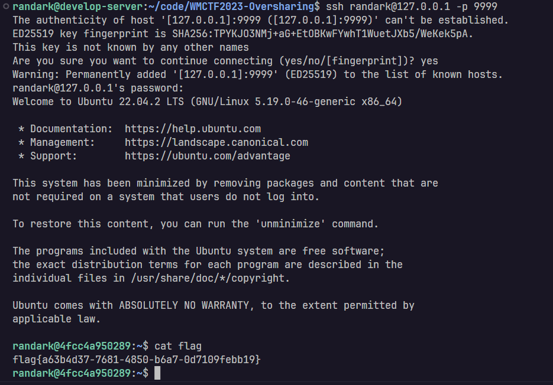Open the ubuntu.com/advantage support link
The width and height of the screenshot is (553, 385).
click(208, 156)
